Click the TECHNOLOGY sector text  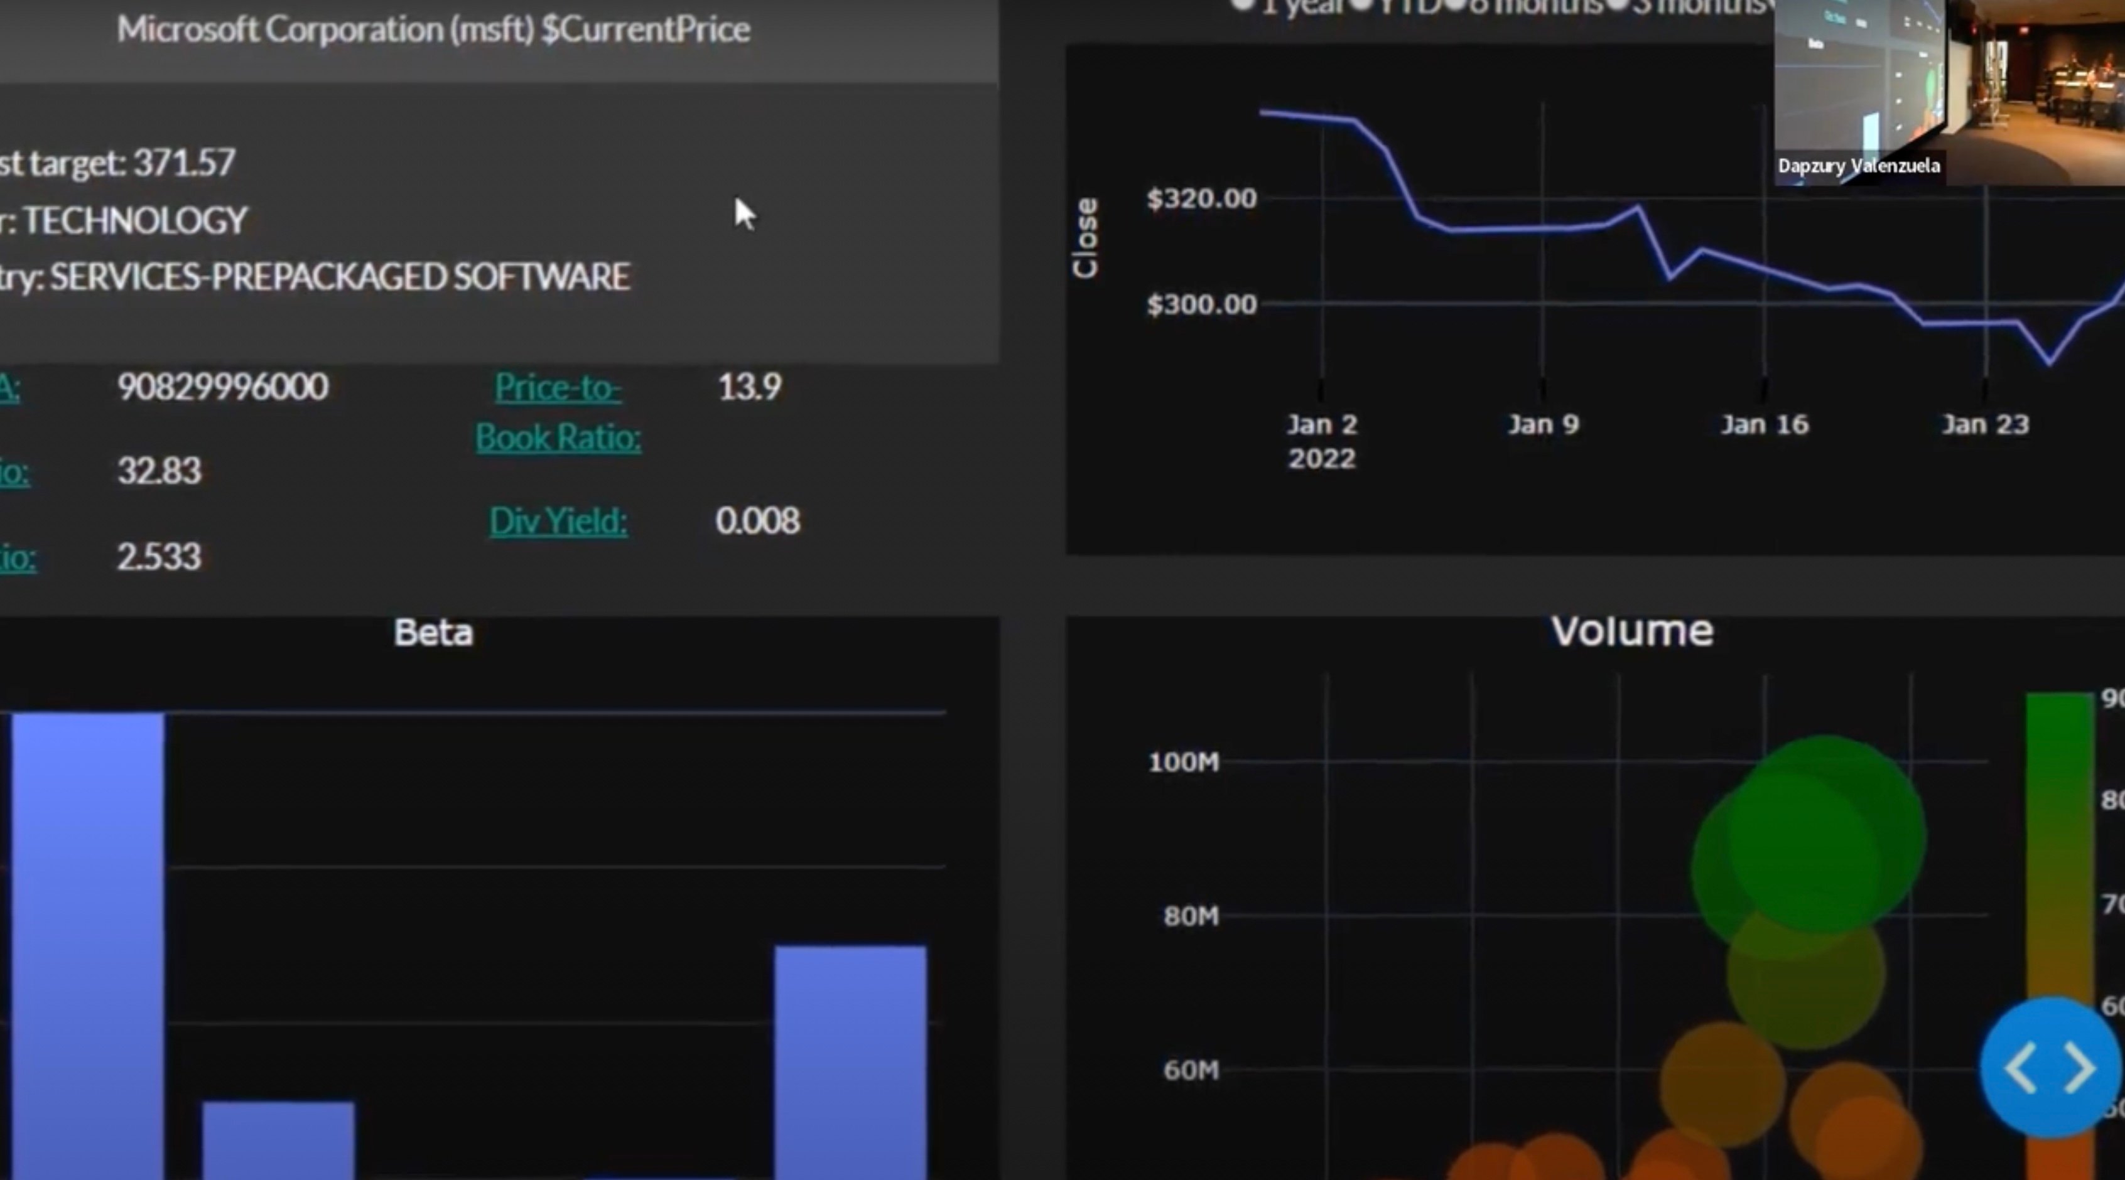(x=135, y=221)
